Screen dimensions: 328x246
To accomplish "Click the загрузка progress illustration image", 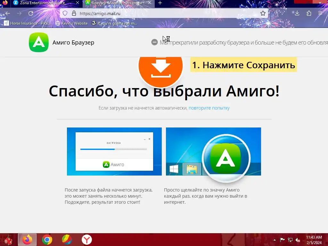I will 114,152.
